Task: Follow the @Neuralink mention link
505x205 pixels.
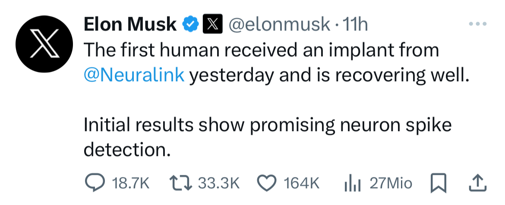Action: point(134,75)
